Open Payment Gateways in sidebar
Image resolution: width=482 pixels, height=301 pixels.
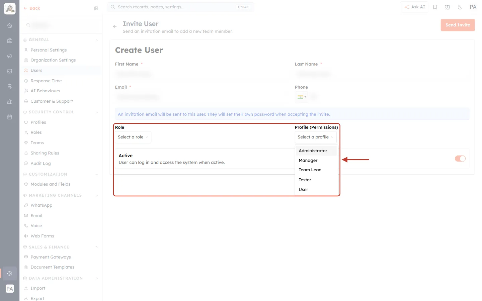click(51, 257)
